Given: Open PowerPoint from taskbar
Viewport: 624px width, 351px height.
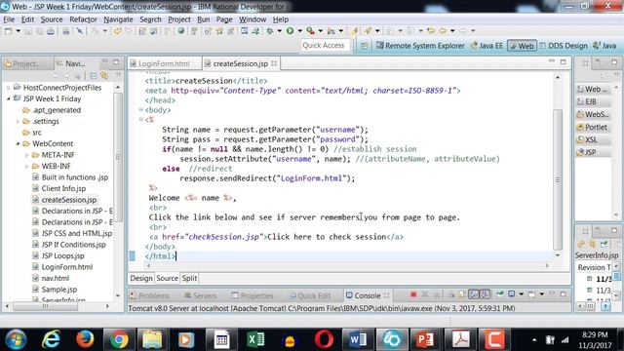Looking at the screenshot, I should click(x=425, y=339).
